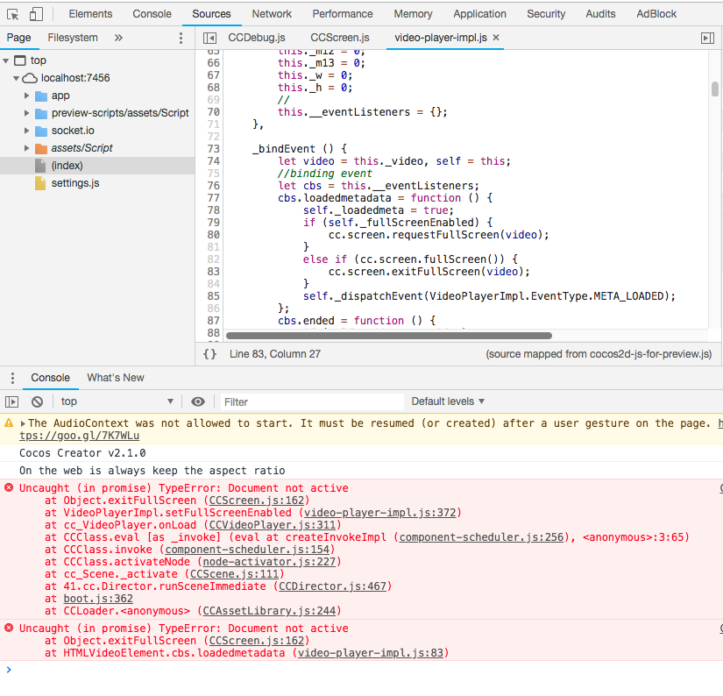Open the Security tab
The width and height of the screenshot is (723, 696).
[x=546, y=14]
